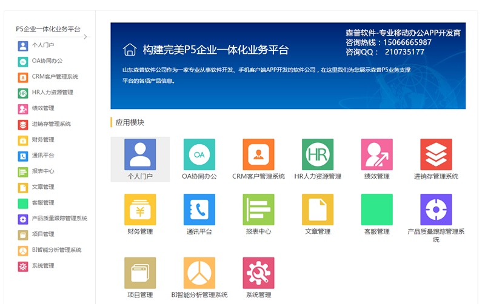Image resolution: width=485 pixels, height=304 pixels.
Task: Select 个人门户 text in sidebar menu
Action: point(43,45)
